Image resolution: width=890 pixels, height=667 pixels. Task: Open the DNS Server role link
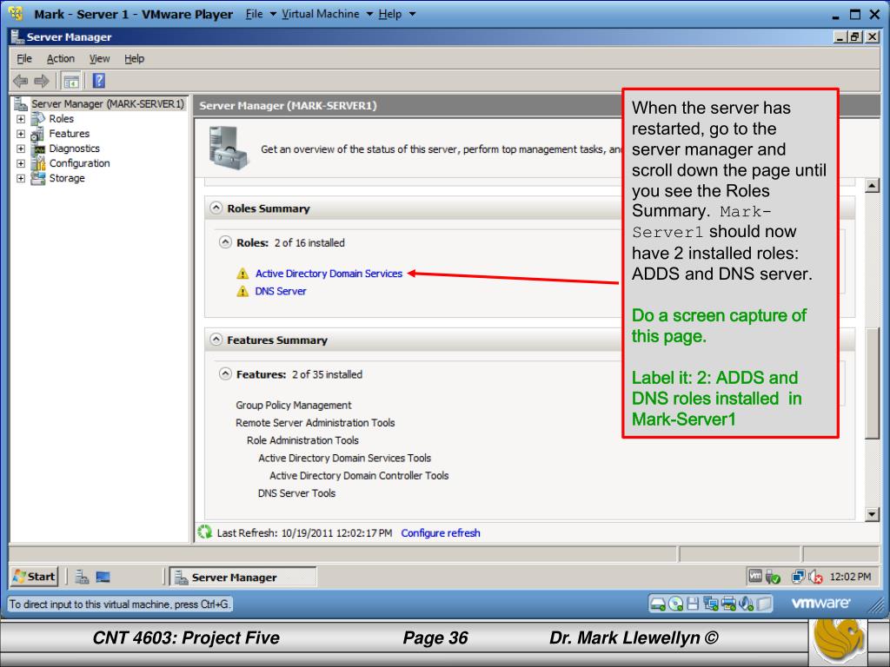coord(281,292)
